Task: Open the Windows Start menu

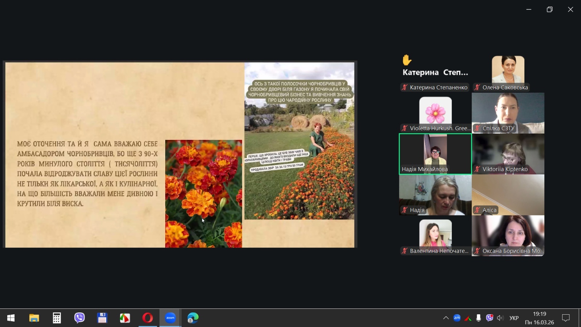Action: pos(11,318)
